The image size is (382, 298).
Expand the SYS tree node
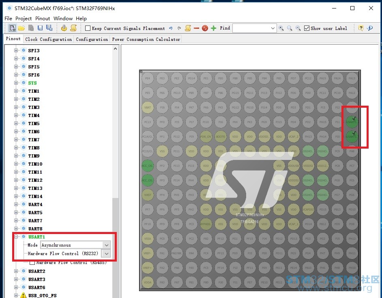(x=16, y=83)
